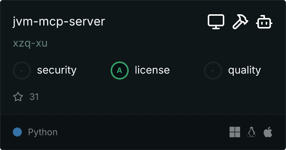Click the Windows platform icon
Screen dimensions: 286x150
pyautogui.click(x=235, y=132)
